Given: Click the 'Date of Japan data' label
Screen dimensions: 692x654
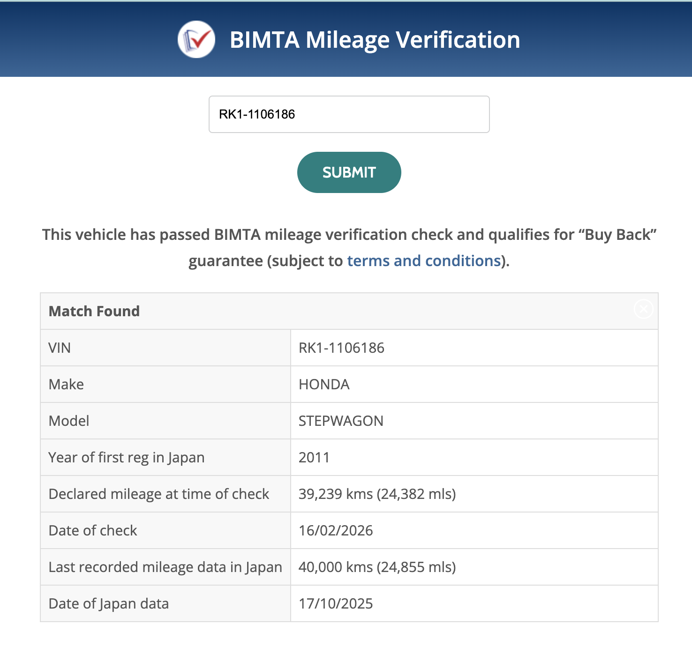Looking at the screenshot, I should [109, 603].
